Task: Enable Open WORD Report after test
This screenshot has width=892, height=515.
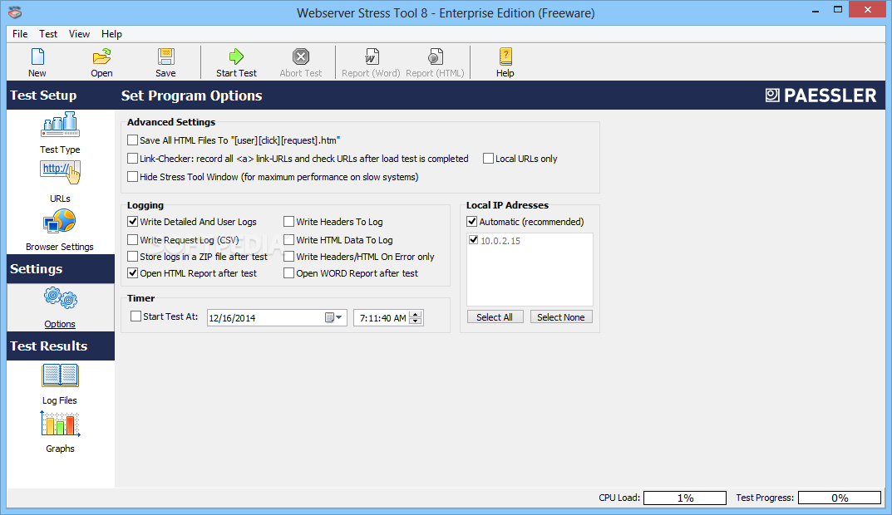Action: [289, 272]
